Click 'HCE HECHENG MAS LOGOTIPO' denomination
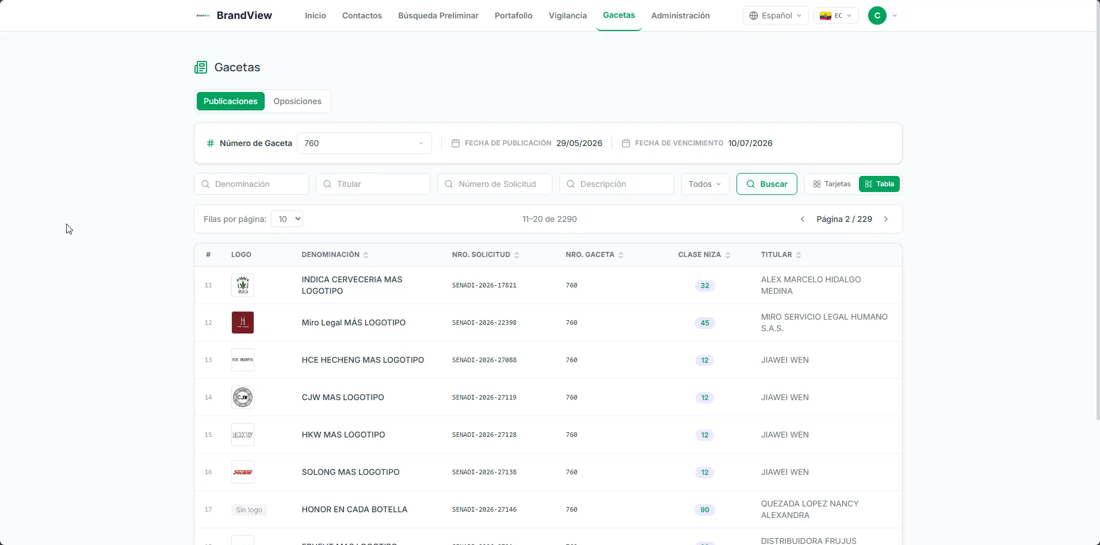Viewport: 1100px width, 545px height. pyautogui.click(x=363, y=360)
